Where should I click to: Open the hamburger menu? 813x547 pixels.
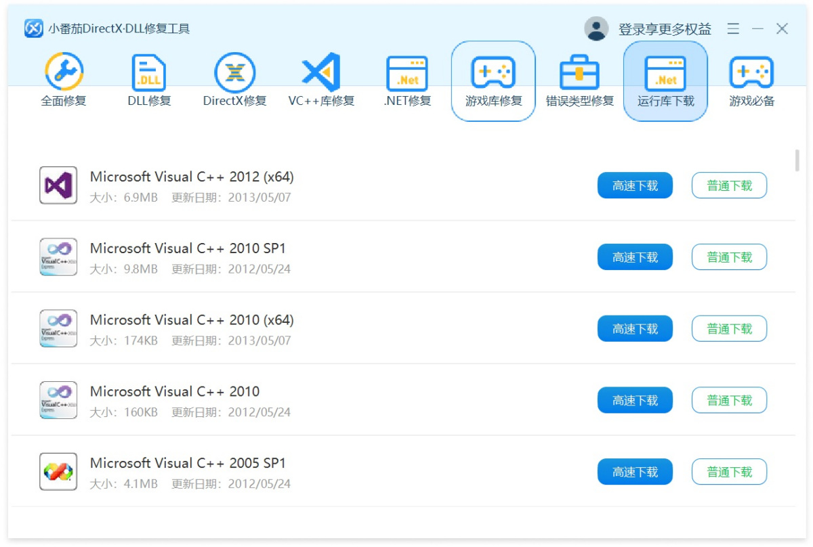point(733,29)
